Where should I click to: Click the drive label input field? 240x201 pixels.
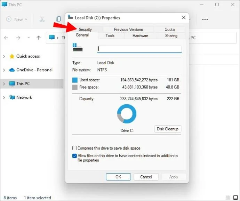(139, 49)
